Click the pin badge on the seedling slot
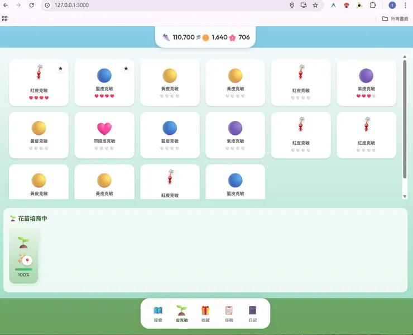Image resolution: width=413 pixels, height=335 pixels. 27,261
